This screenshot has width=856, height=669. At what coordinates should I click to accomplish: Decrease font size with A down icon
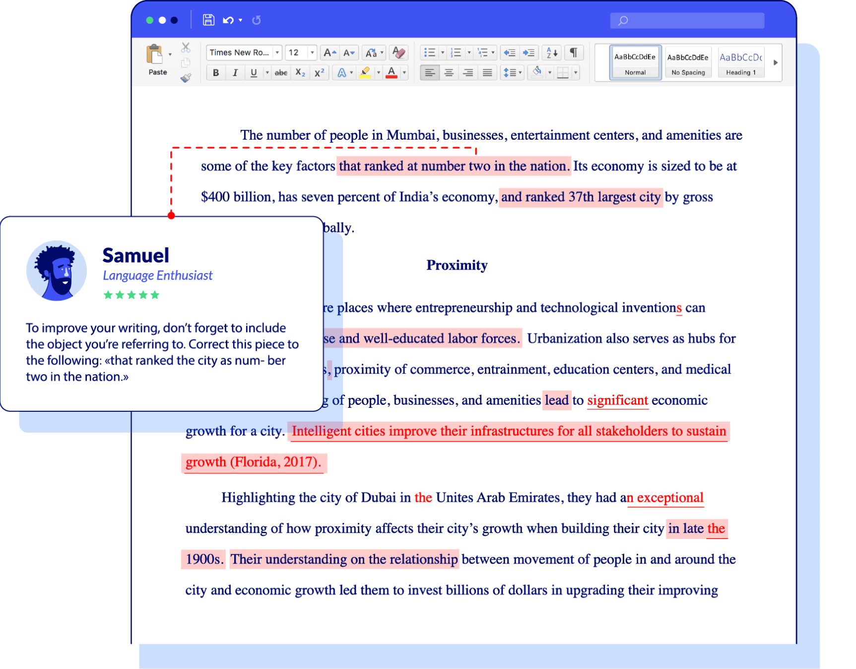pos(349,53)
